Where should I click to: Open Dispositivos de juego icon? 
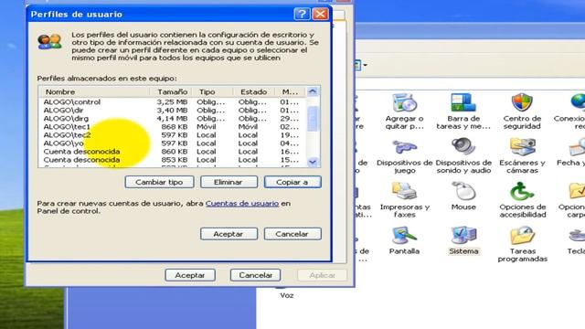coord(404,146)
